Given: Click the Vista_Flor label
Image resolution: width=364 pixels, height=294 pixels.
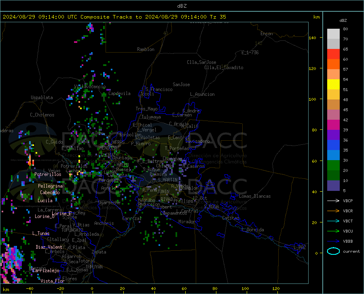Looking at the screenshot, I should pos(53,281).
